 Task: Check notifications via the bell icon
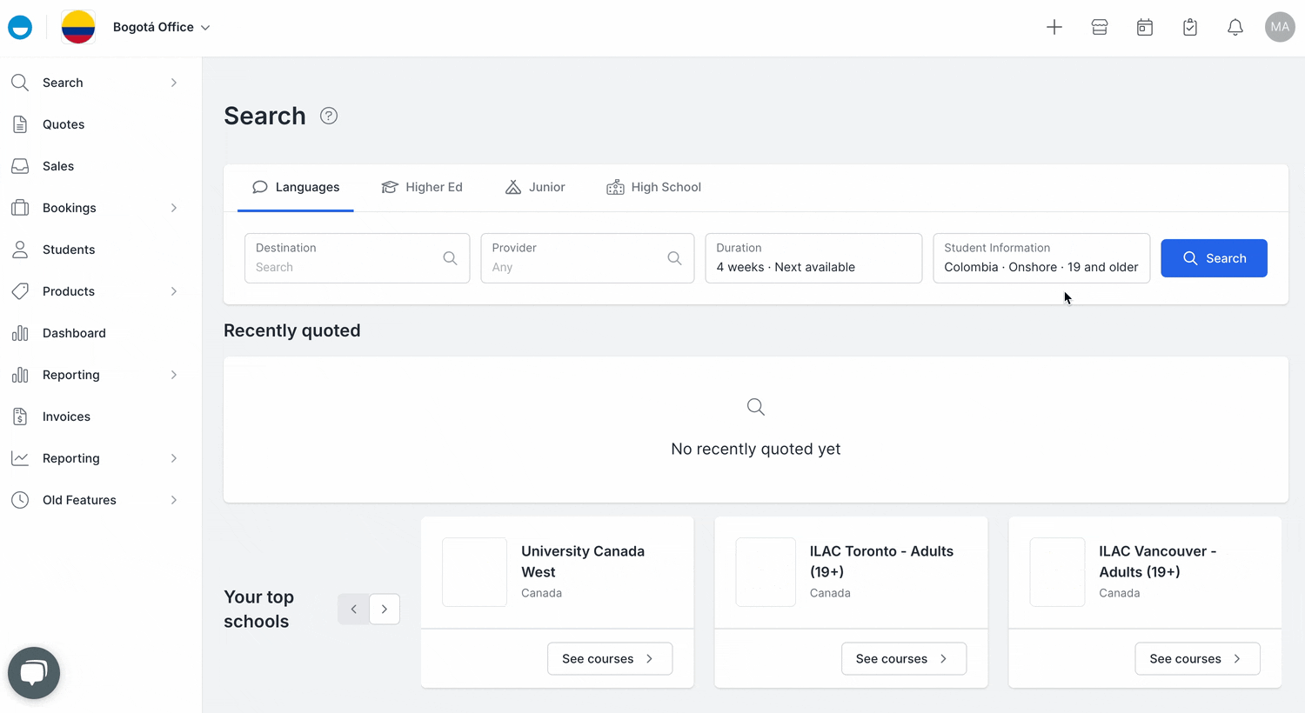click(1235, 27)
